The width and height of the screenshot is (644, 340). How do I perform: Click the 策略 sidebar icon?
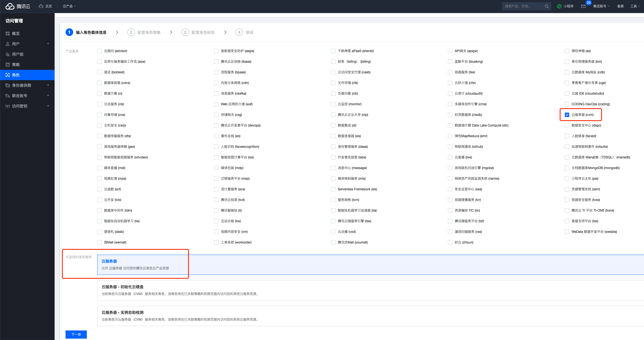[x=8, y=65]
